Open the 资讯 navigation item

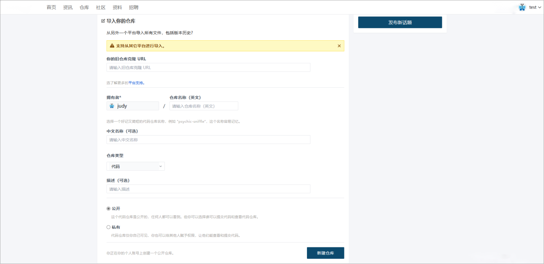coord(68,7)
